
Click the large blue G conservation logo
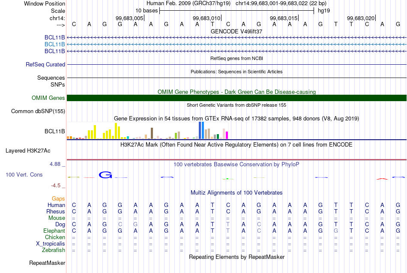pos(105,175)
